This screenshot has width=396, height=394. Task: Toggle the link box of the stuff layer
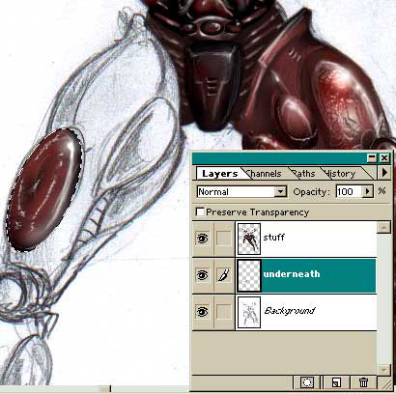click(223, 239)
